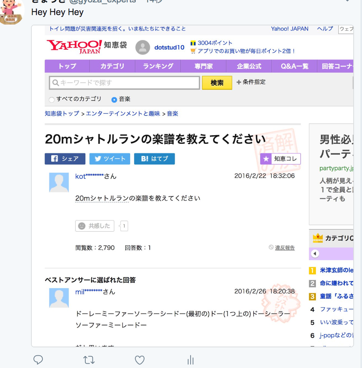
Task: Click the 知恵袋トップ breadcrumb link
Action: (62, 114)
